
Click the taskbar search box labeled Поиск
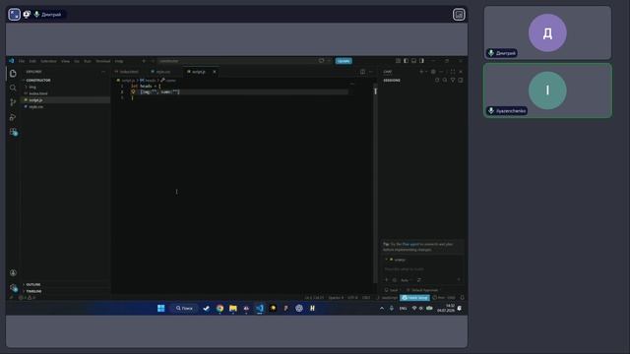[x=184, y=308]
